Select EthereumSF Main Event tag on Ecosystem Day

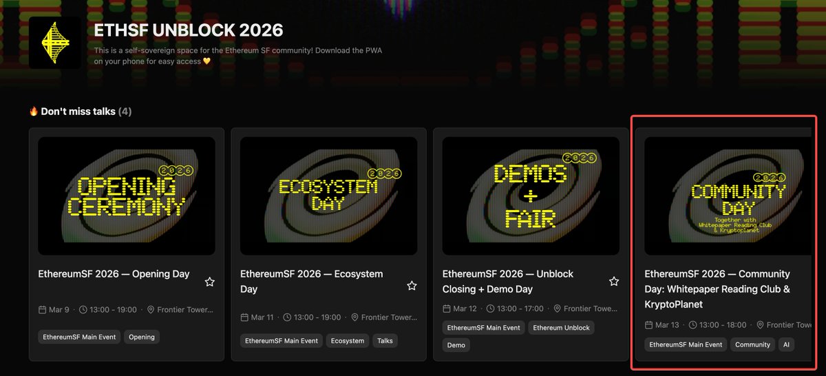282,341
